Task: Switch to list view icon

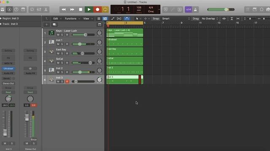Action: coord(105,18)
